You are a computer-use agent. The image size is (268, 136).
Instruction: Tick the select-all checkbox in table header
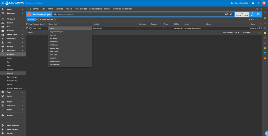coord(27,24)
